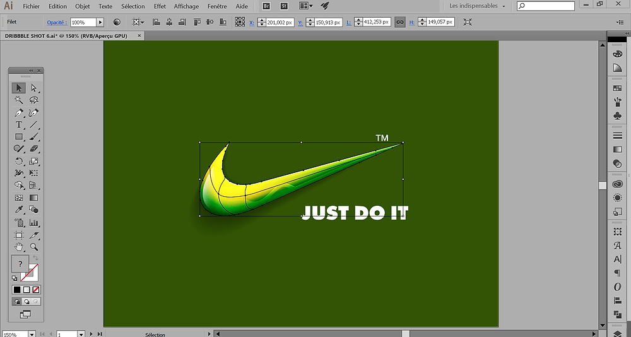Select the Hand tool

[x=19, y=247]
